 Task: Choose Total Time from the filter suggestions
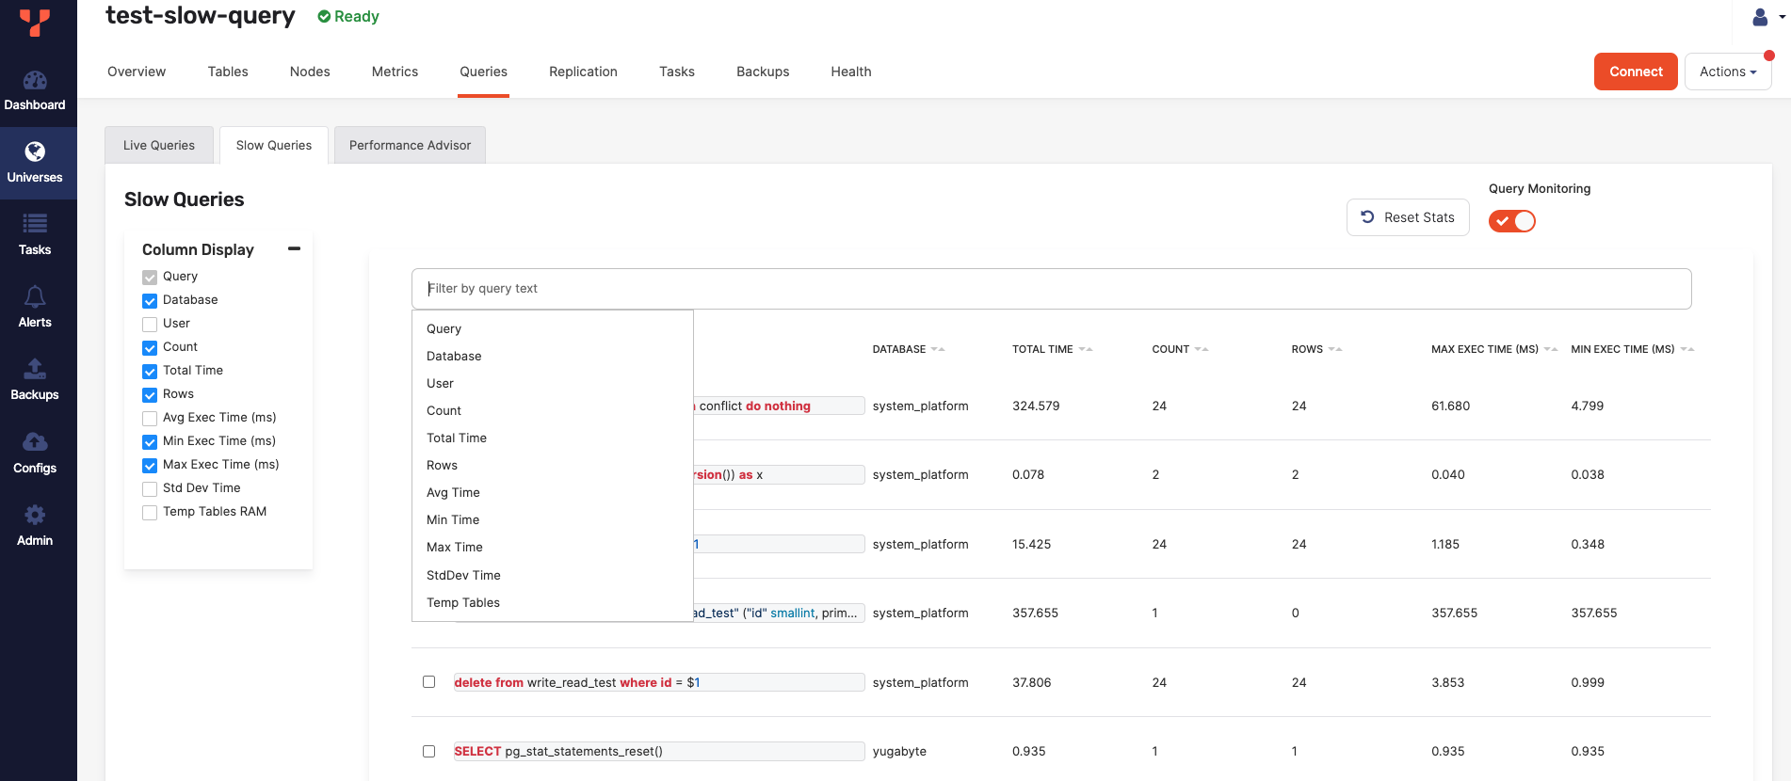pos(457,438)
